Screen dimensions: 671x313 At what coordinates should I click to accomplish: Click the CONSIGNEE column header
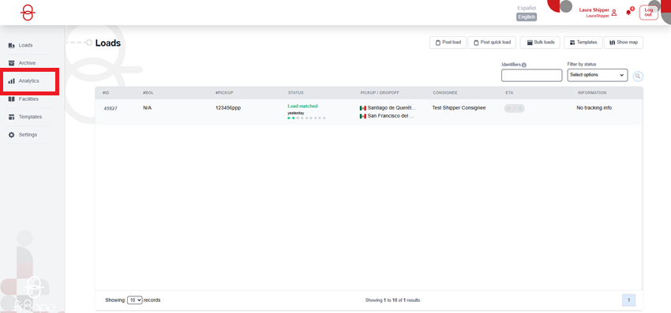444,93
